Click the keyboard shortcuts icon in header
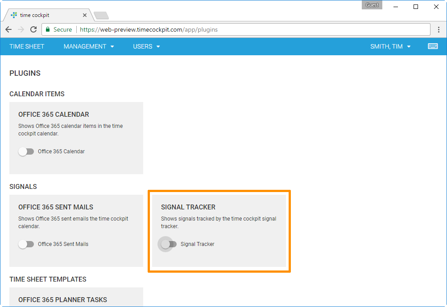This screenshot has height=307, width=447. coord(433,46)
